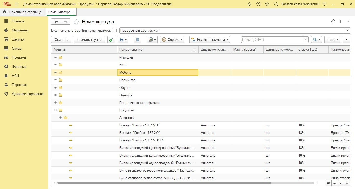
Task: Open the Продажи section
Action: tap(19, 57)
